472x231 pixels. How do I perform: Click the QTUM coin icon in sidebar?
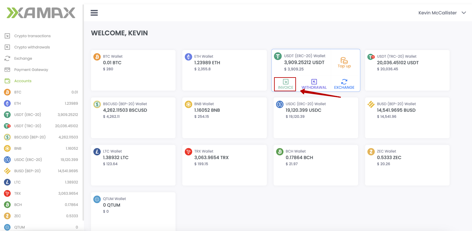[x=7, y=227]
